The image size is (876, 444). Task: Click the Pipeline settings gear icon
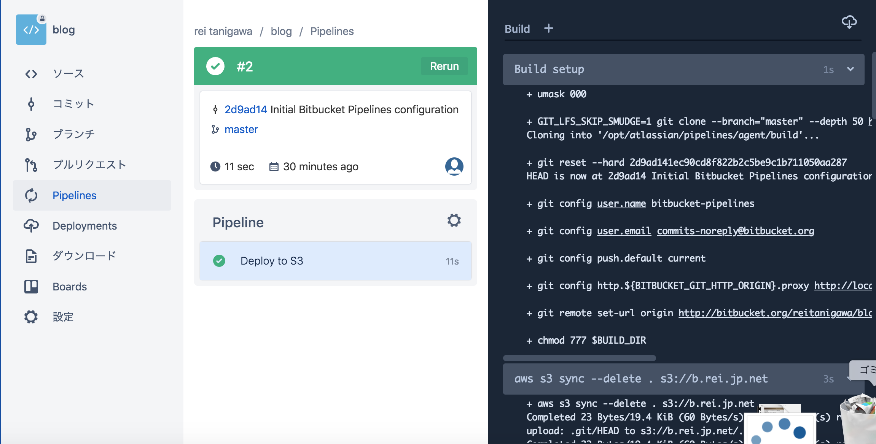pyautogui.click(x=454, y=220)
